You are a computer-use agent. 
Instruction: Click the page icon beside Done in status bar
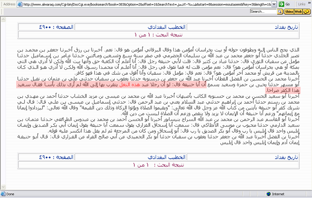click(3, 194)
